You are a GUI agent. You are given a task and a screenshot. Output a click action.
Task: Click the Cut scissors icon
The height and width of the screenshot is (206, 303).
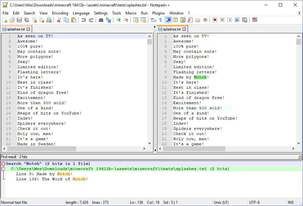59,20
